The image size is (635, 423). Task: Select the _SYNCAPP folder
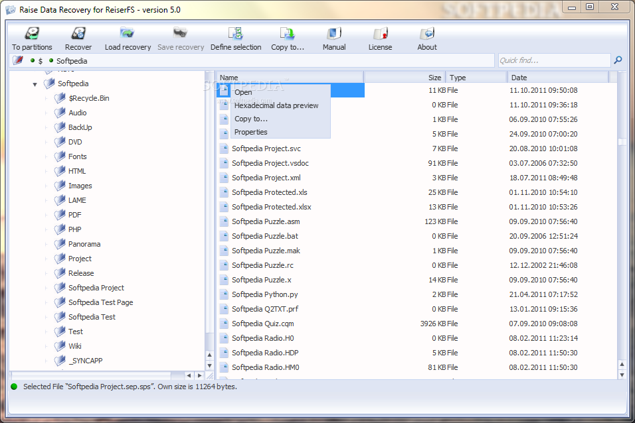coord(86,360)
